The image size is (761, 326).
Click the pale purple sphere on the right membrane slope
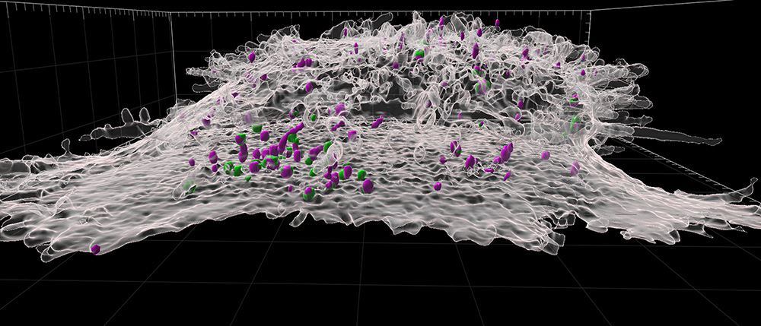pyautogui.click(x=575, y=168)
